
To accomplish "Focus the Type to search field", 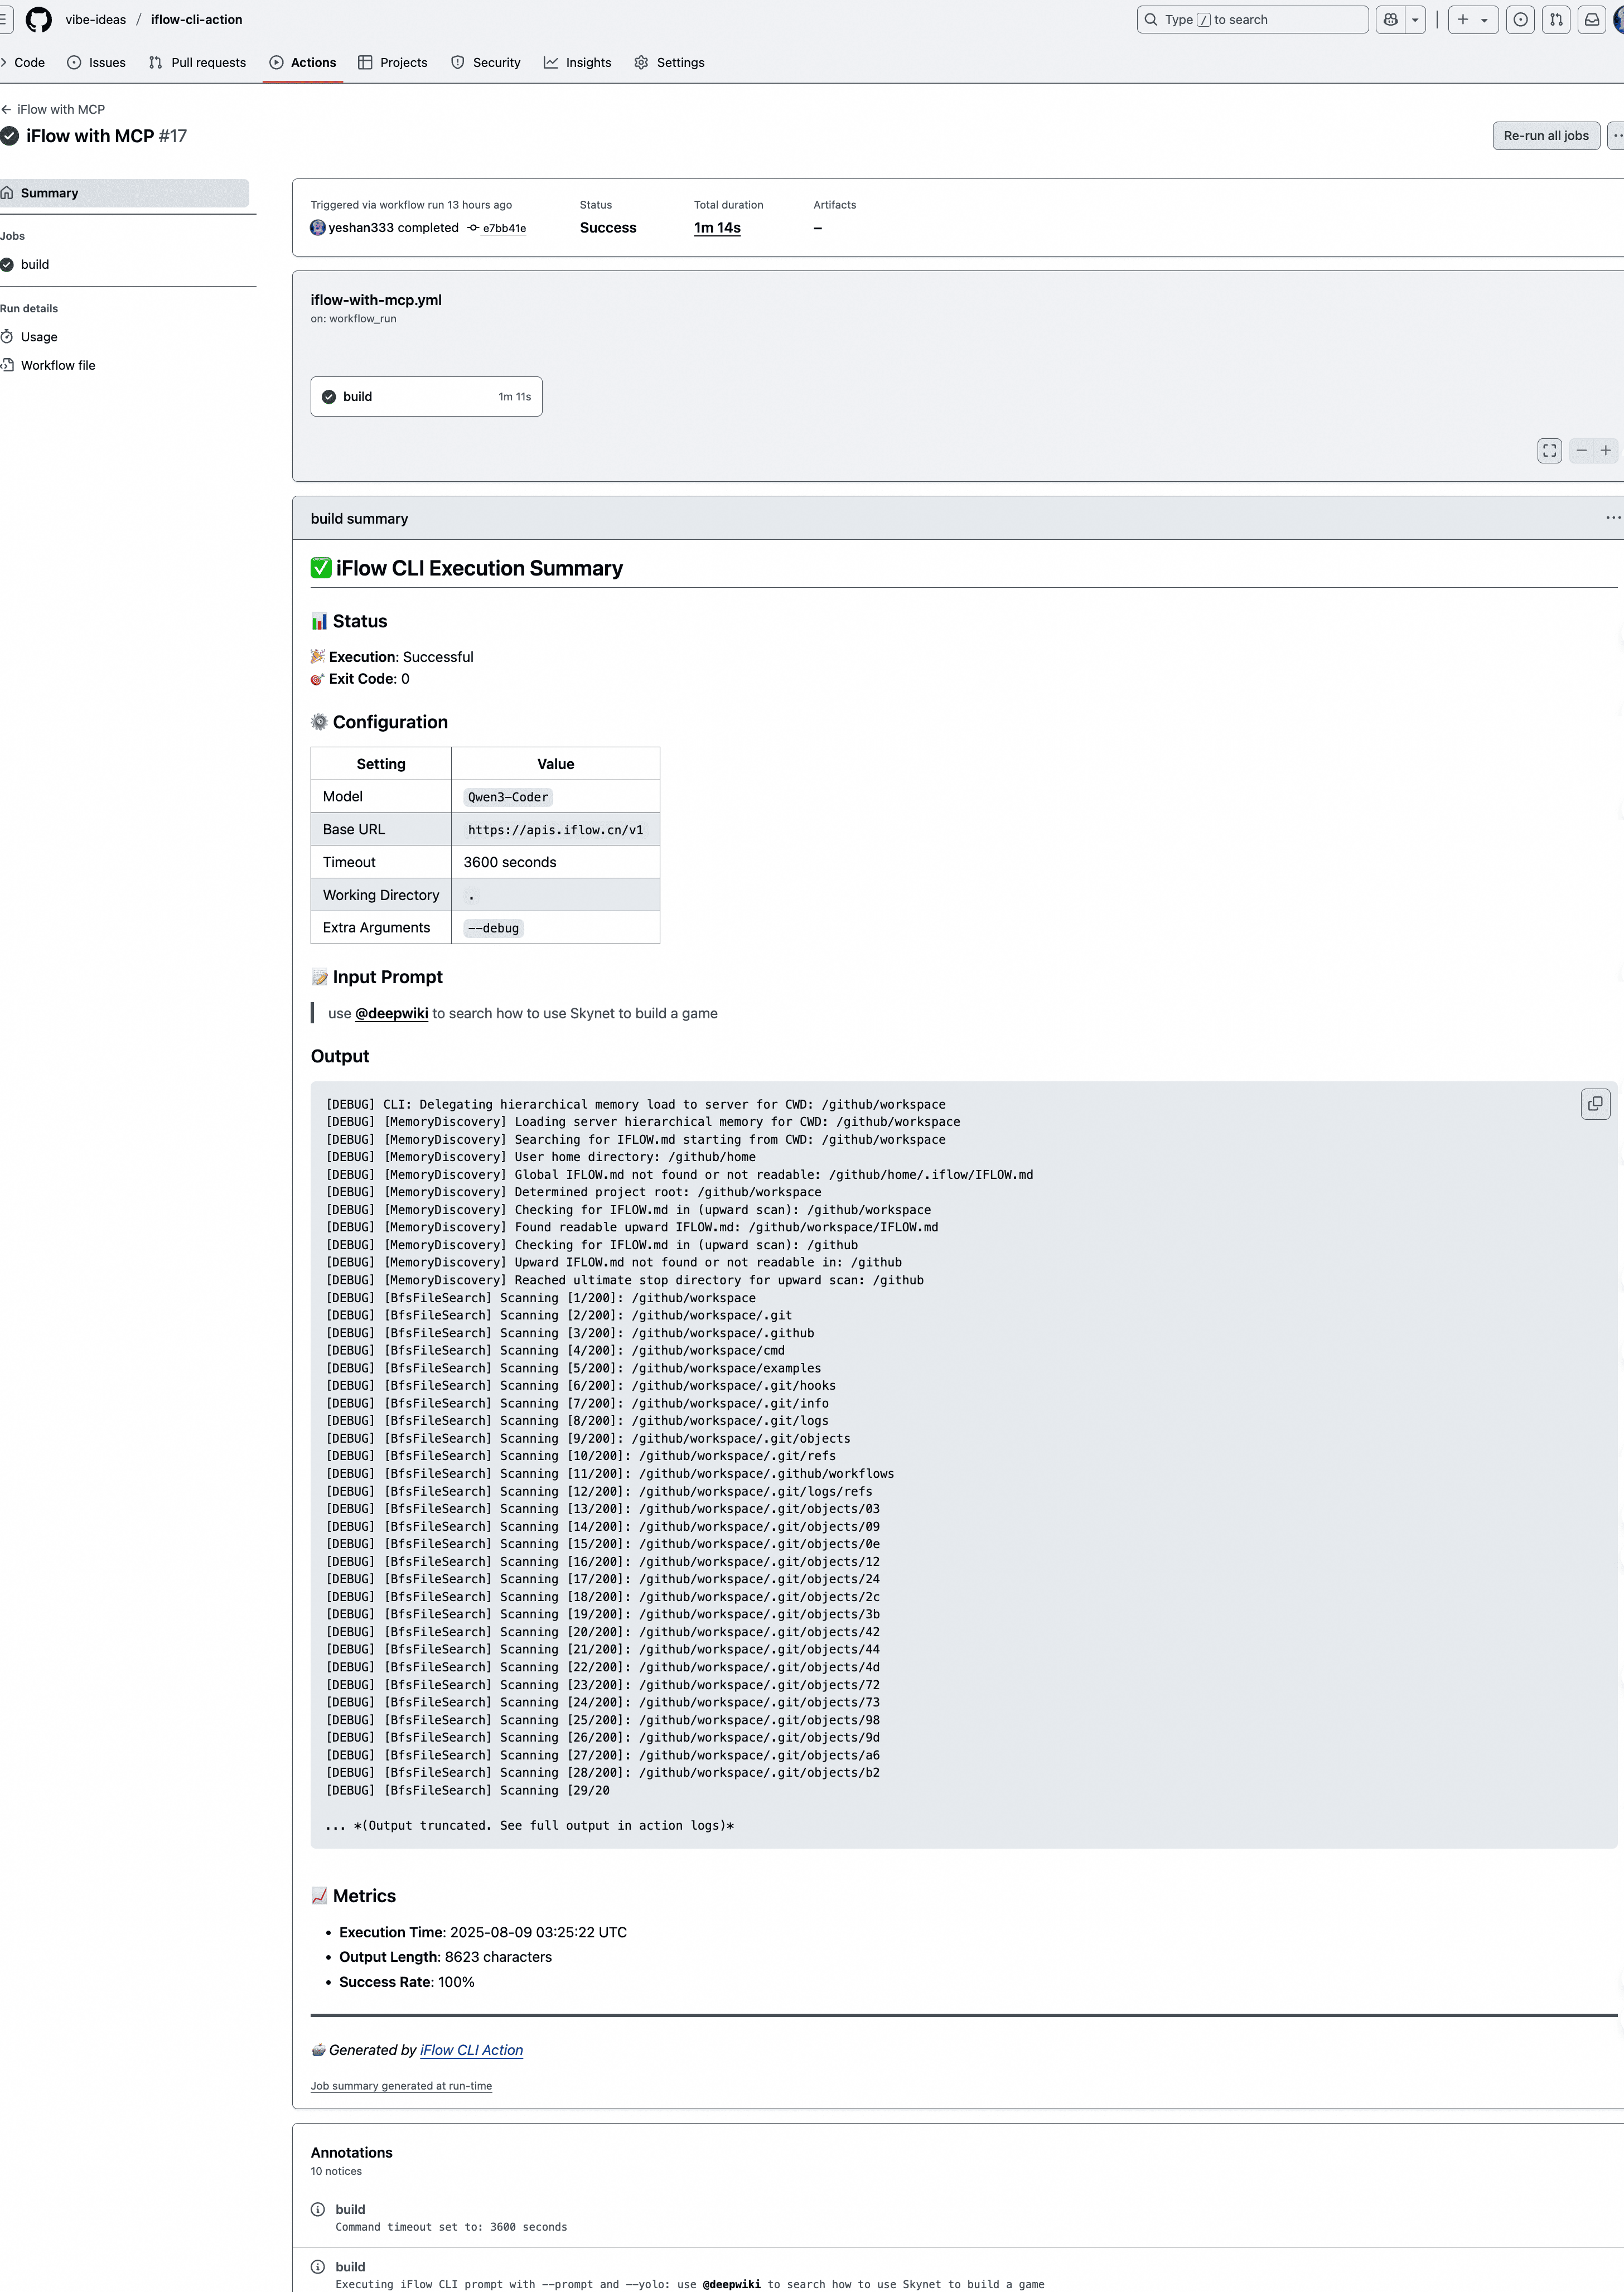I will pos(1252,20).
